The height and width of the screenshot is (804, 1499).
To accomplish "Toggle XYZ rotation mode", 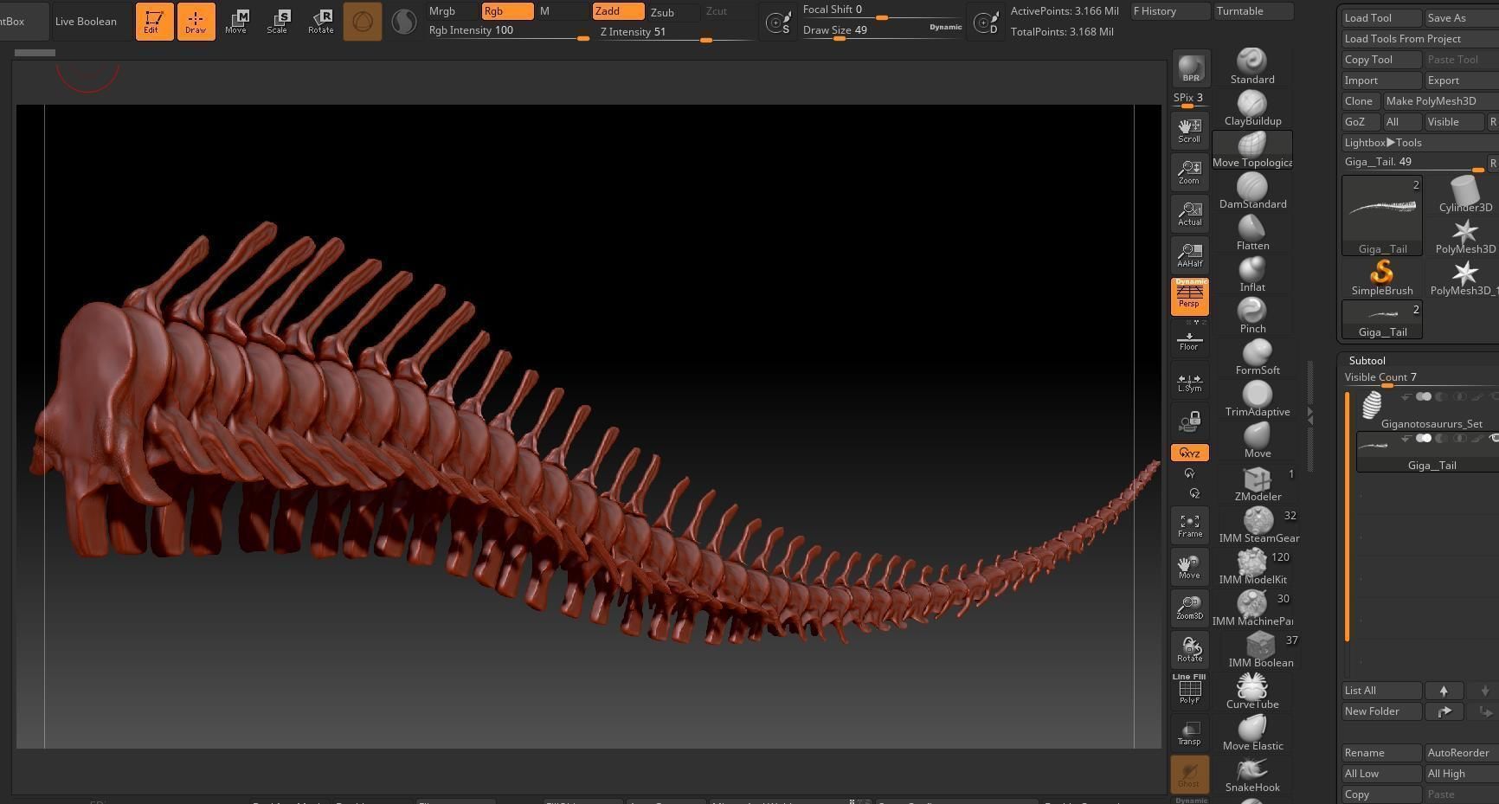I will [1190, 453].
